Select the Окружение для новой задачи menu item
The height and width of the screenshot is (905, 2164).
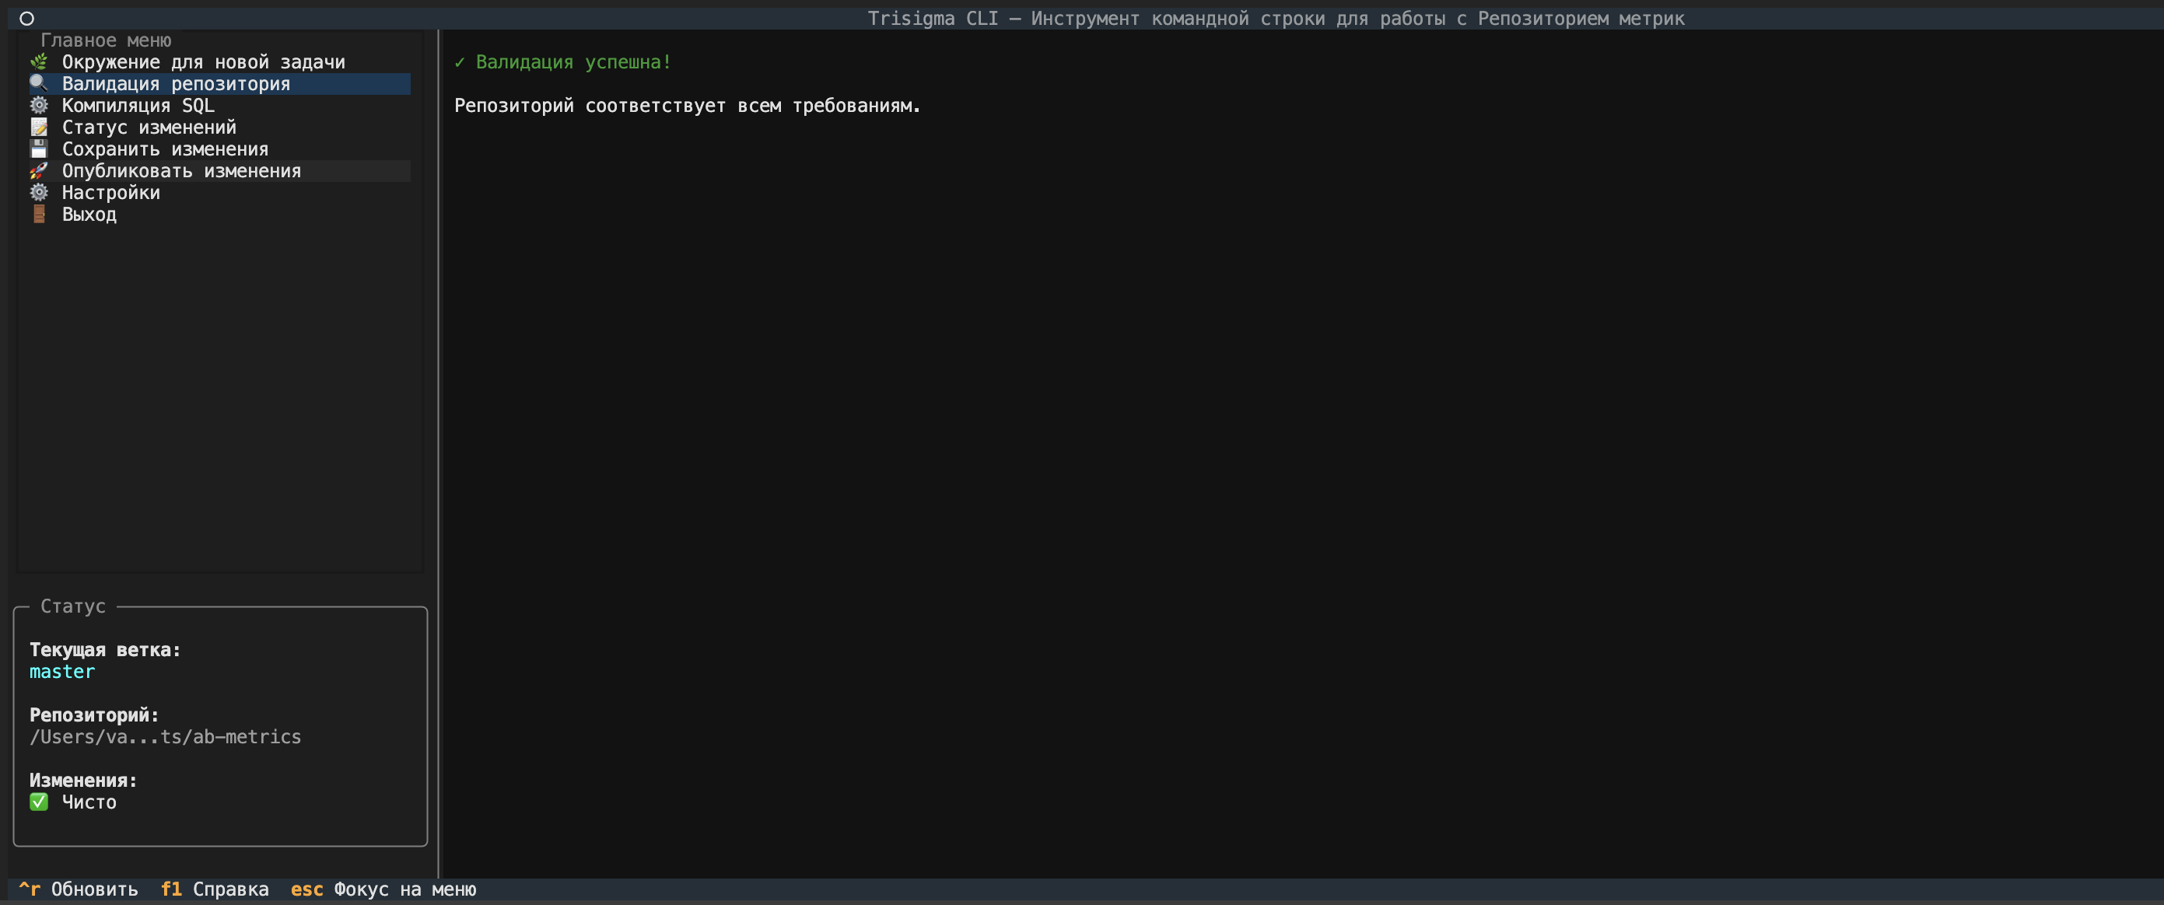(203, 62)
